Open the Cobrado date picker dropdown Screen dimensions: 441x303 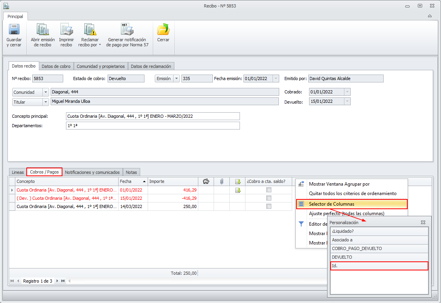(347, 92)
